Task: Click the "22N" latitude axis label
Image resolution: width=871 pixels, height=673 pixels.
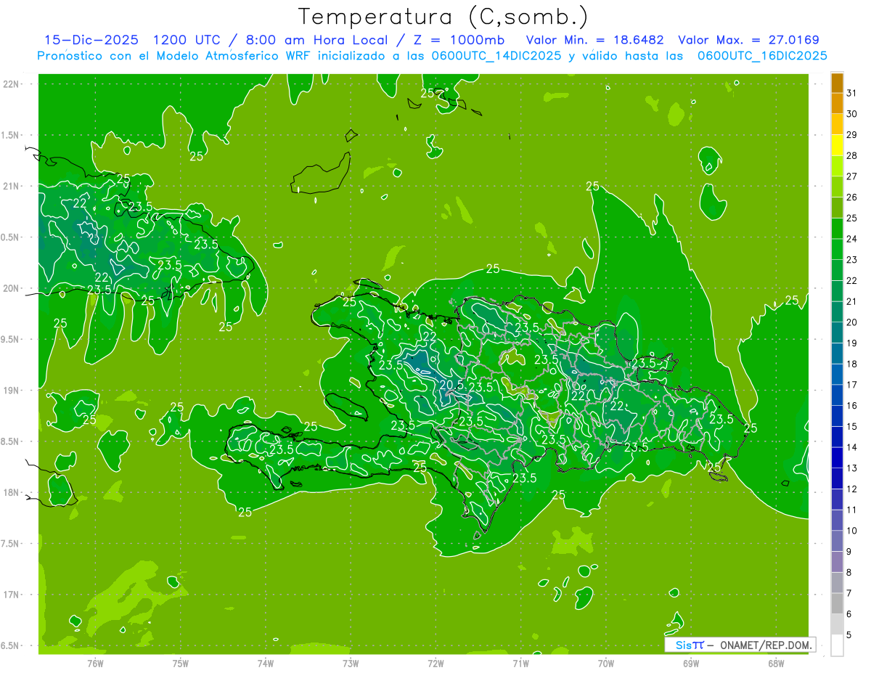Action: (10, 83)
